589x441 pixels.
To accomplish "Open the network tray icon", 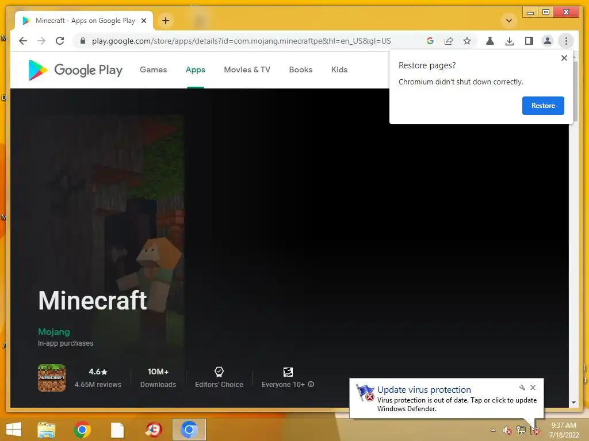I will pos(521,430).
